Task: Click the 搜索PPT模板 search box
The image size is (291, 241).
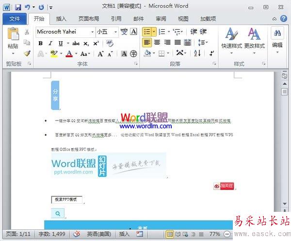Action: [x=66, y=200]
